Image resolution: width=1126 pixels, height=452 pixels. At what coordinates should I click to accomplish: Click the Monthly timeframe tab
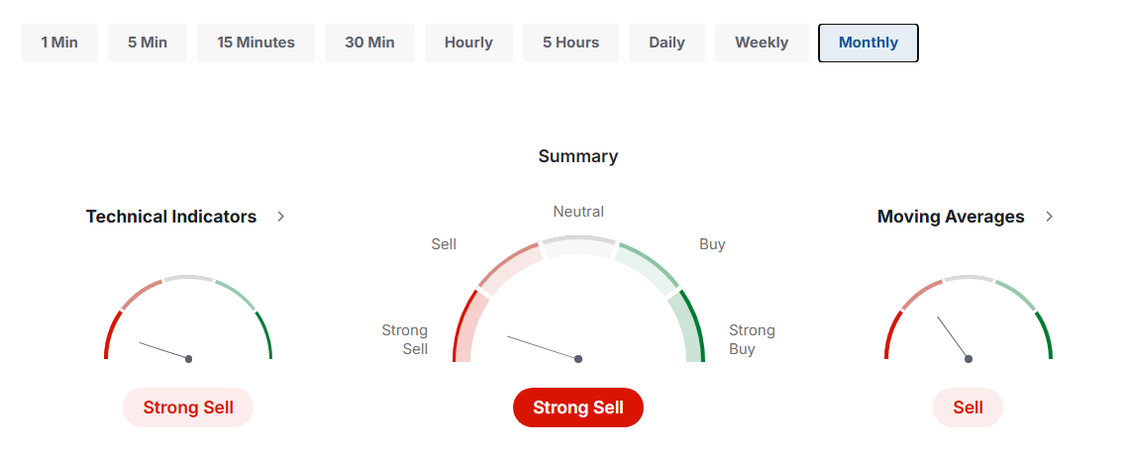[x=868, y=43]
